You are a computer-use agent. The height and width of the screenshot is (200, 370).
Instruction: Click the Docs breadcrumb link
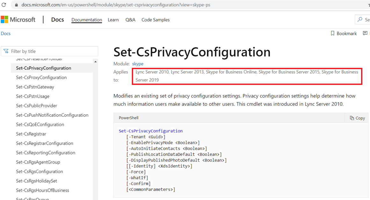click(6, 33)
